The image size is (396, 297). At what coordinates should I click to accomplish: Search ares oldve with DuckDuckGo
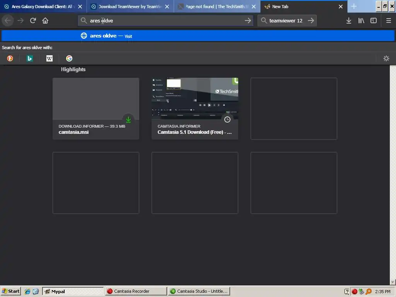point(10,59)
